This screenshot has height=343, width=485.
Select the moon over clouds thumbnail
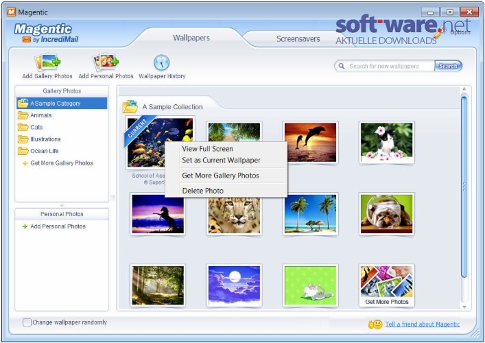tap(234, 285)
